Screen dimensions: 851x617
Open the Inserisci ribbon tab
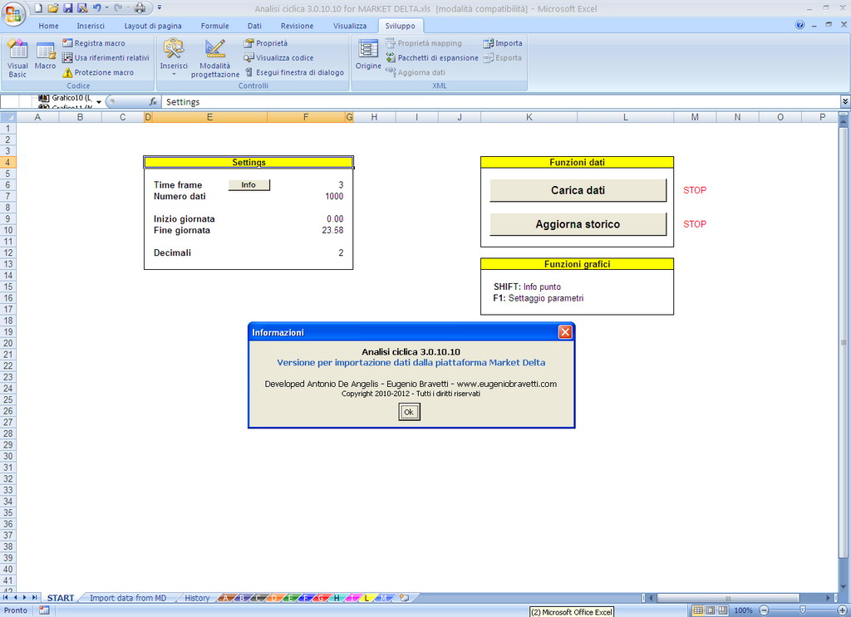click(x=91, y=26)
